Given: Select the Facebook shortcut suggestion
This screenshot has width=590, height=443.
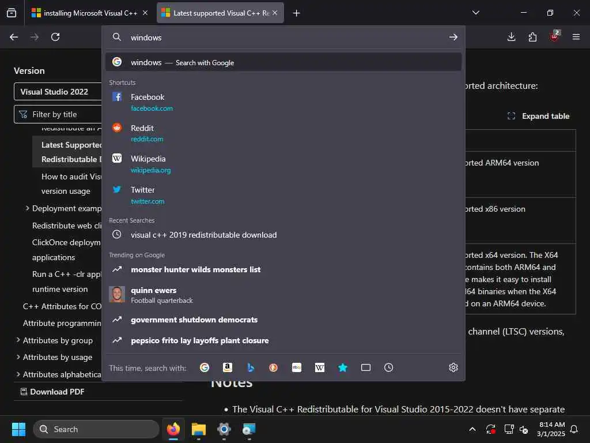Looking at the screenshot, I should coord(283,102).
